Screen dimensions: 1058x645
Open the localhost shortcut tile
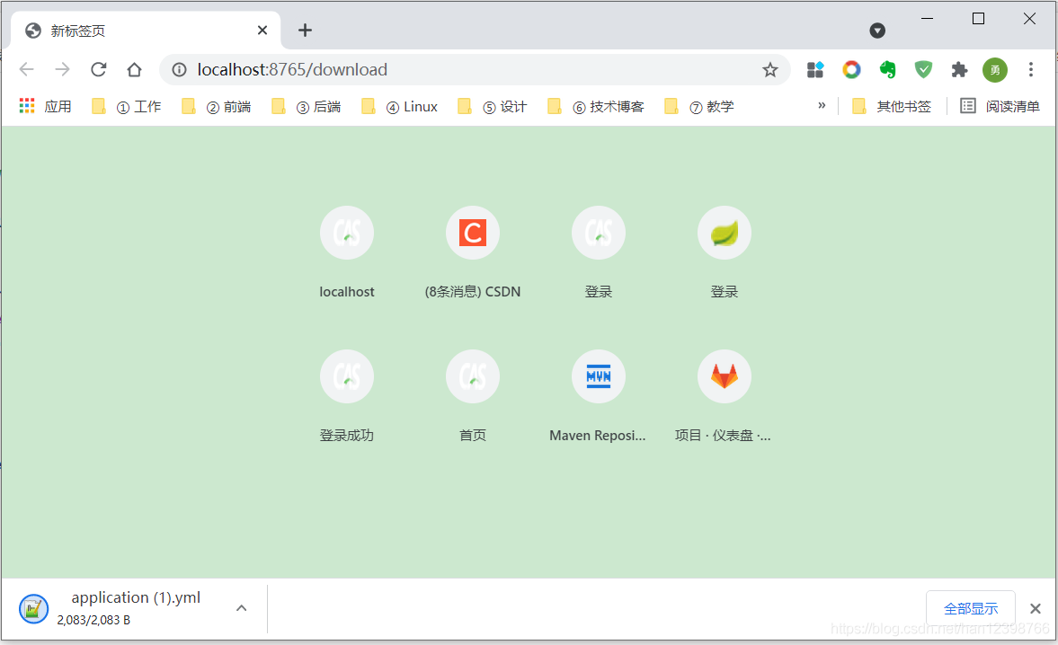[347, 252]
